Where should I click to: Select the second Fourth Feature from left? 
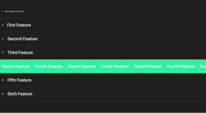pyautogui.click(x=49, y=66)
